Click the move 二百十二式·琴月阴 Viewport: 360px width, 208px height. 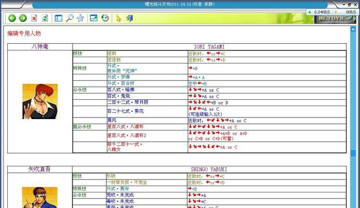(128, 102)
